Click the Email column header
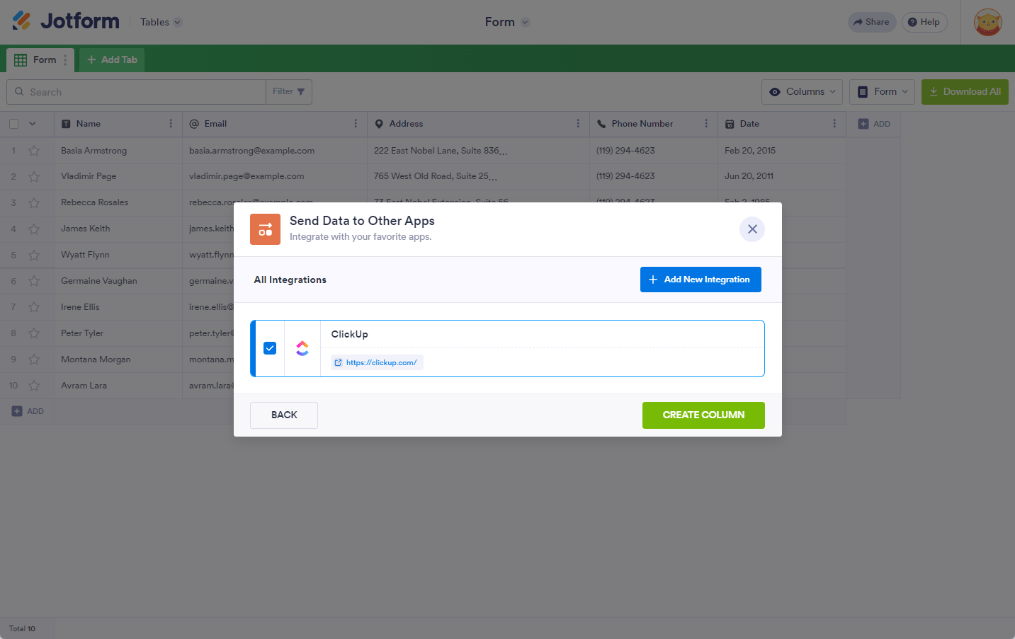 pyautogui.click(x=275, y=124)
